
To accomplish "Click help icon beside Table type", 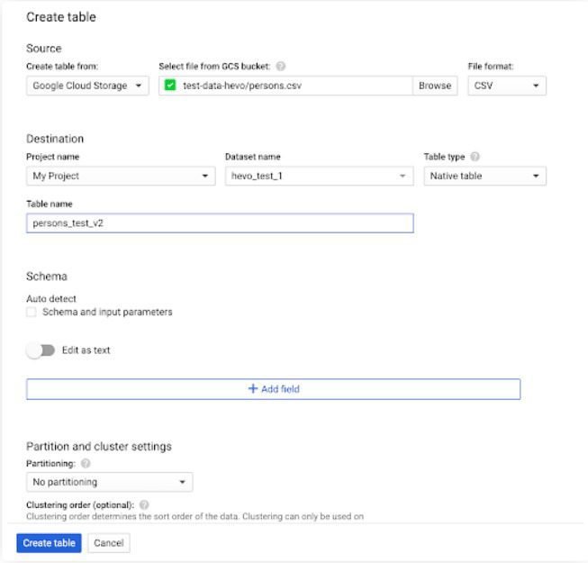I will coord(475,157).
